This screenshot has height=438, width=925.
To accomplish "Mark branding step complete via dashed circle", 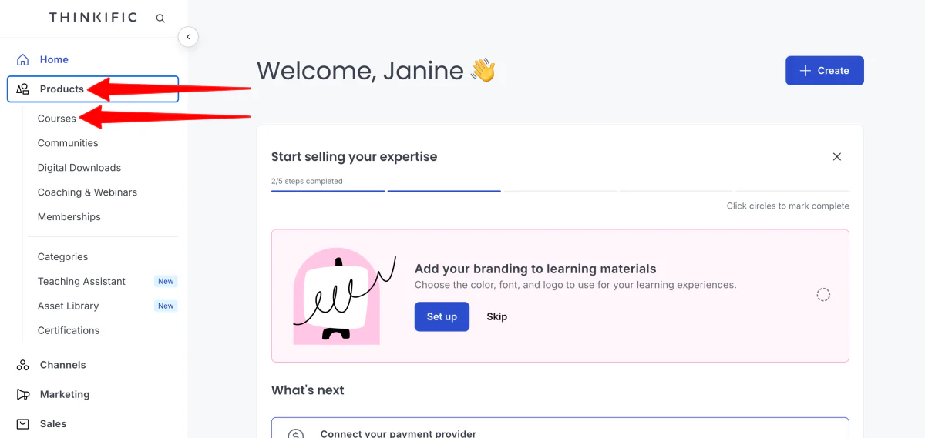I will (823, 295).
